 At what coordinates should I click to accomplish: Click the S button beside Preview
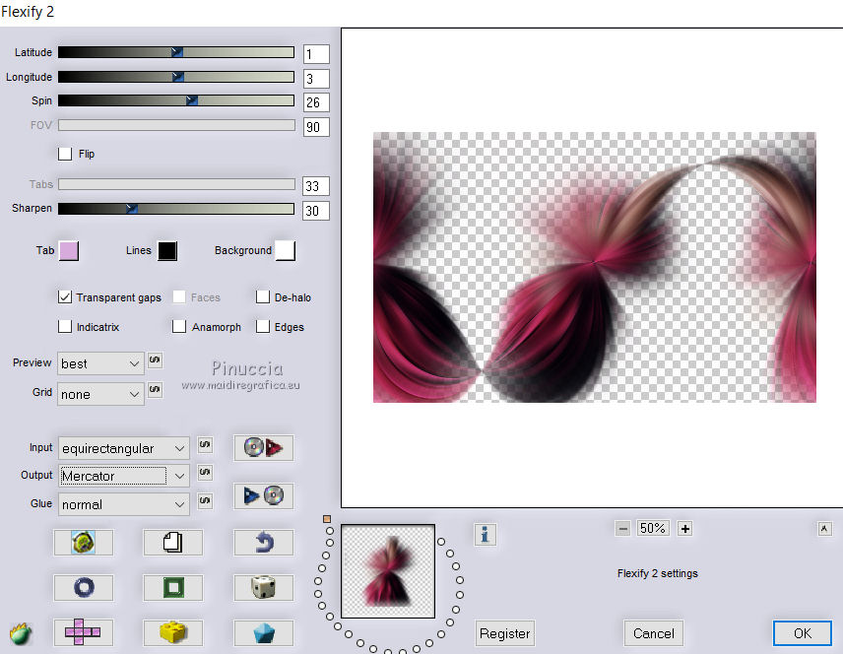[x=155, y=360]
